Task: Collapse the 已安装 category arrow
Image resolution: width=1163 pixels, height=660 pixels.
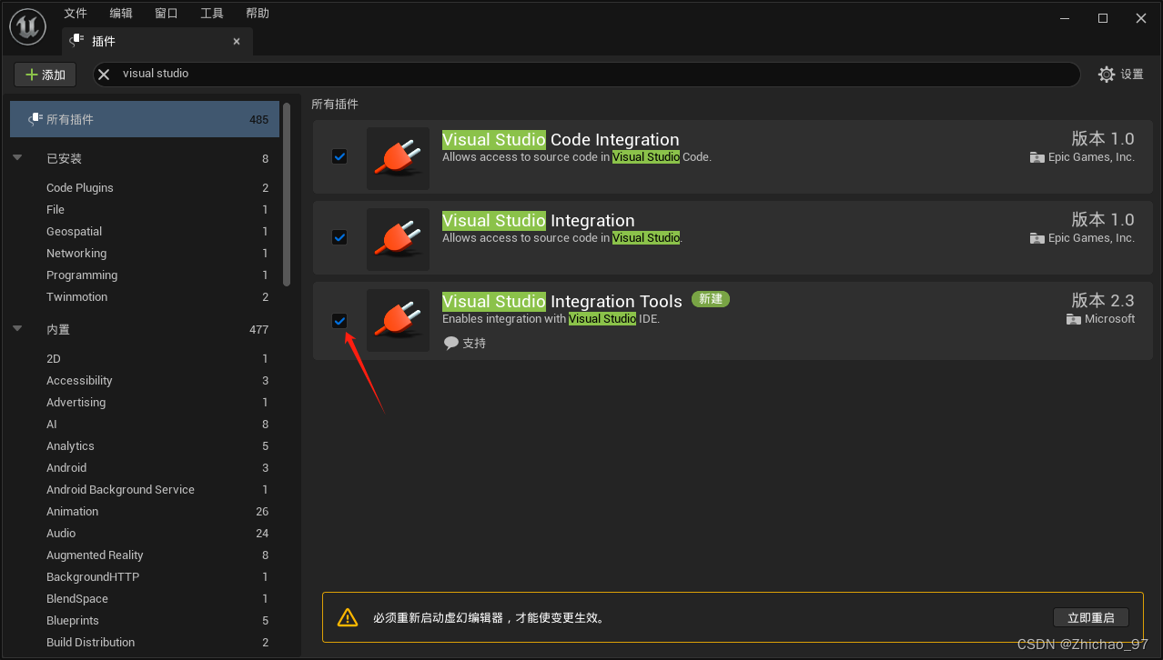Action: [x=17, y=158]
